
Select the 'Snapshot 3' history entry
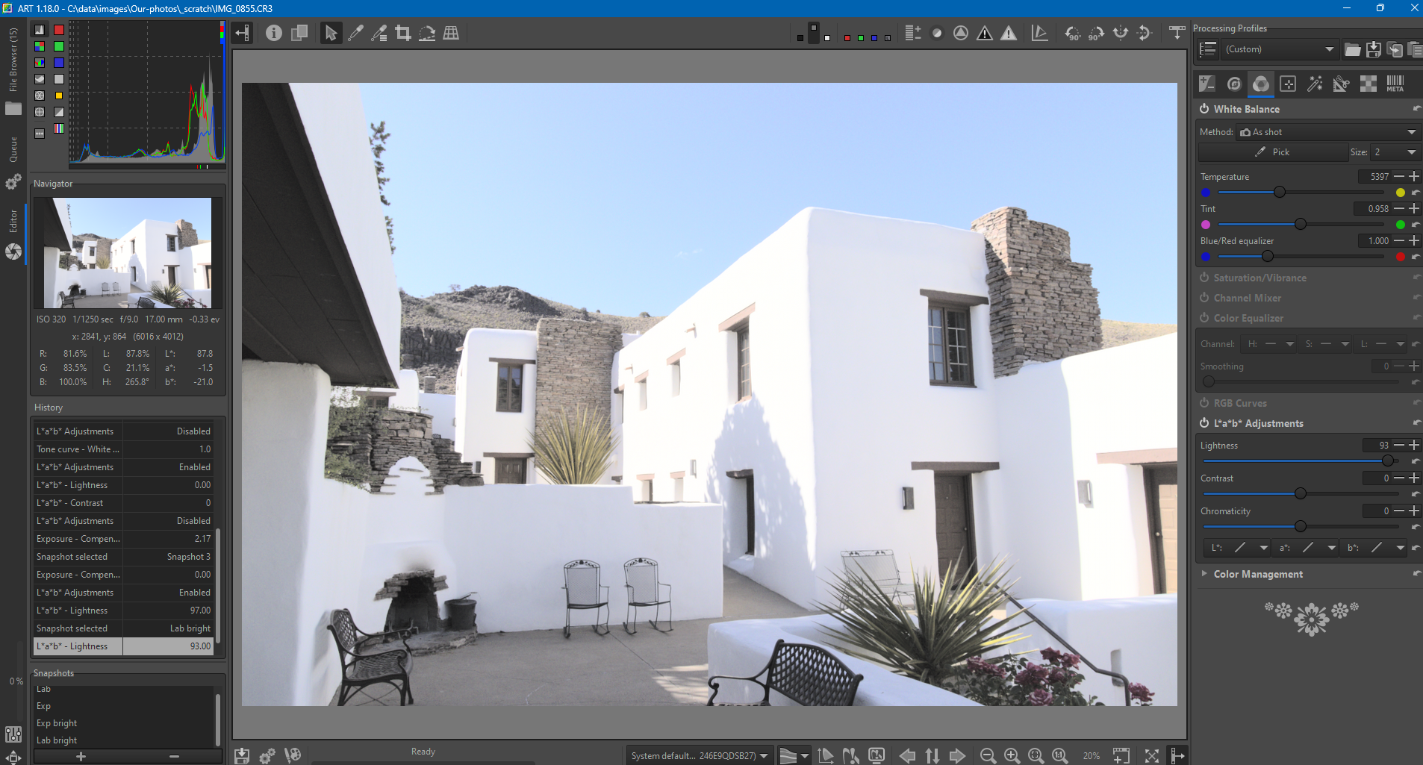click(x=125, y=557)
